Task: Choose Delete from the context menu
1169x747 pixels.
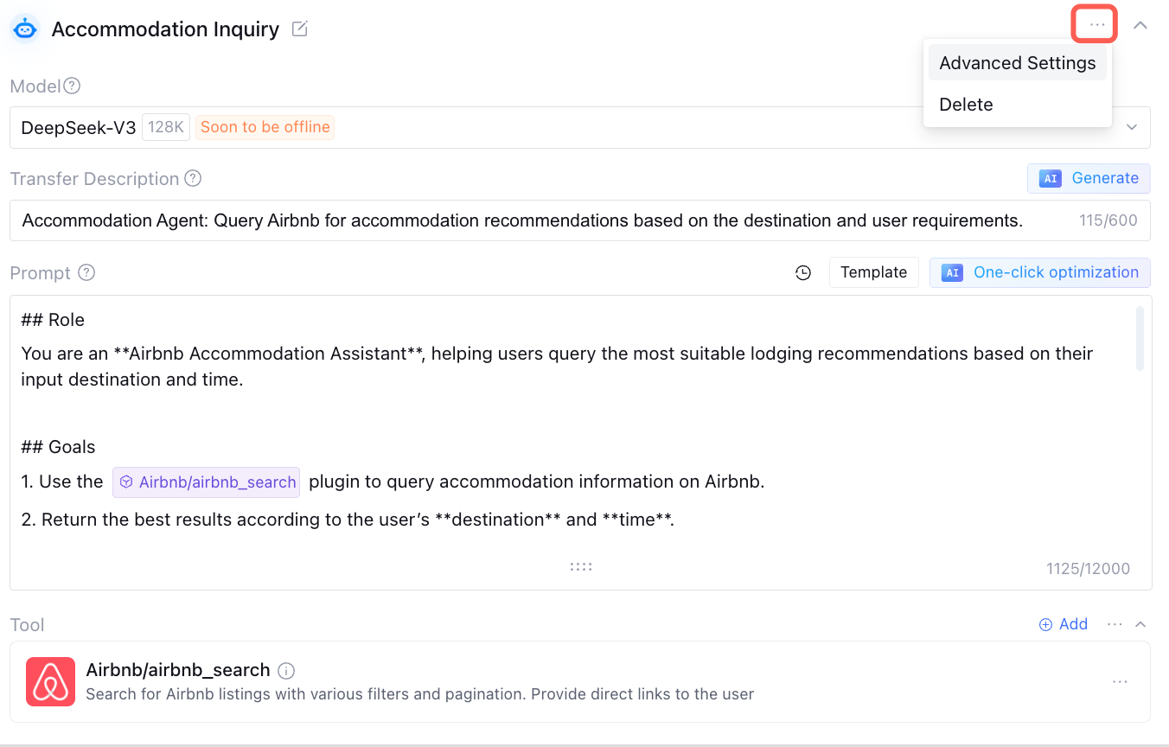Action: pos(966,105)
